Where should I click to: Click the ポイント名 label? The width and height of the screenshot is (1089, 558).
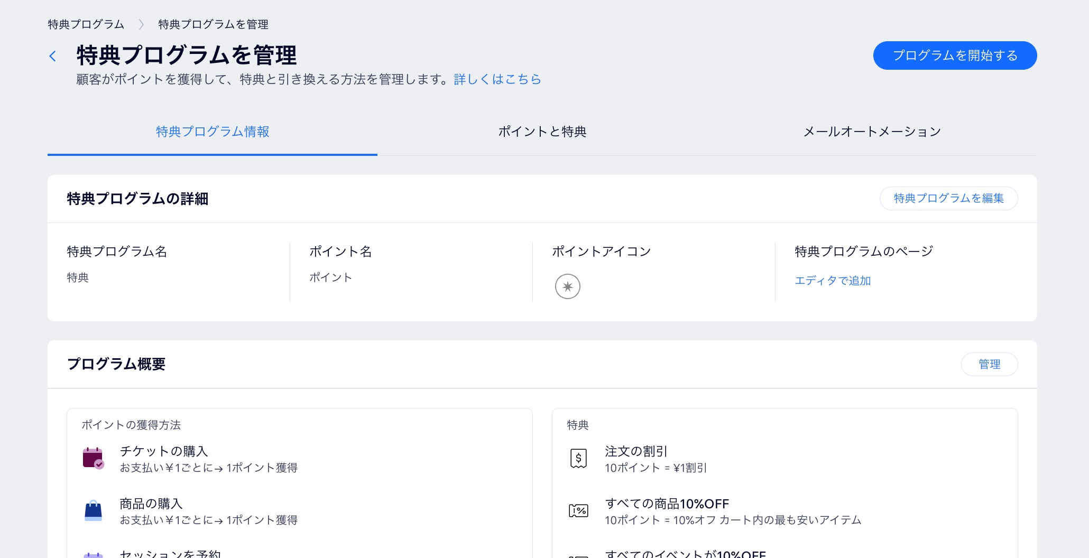pos(340,252)
